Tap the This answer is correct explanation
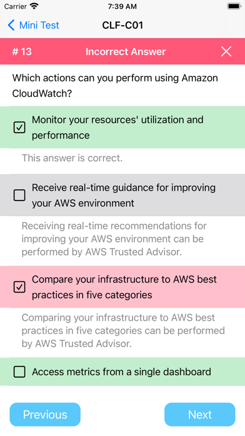Image resolution: width=245 pixels, height=436 pixels. pyautogui.click(x=72, y=158)
